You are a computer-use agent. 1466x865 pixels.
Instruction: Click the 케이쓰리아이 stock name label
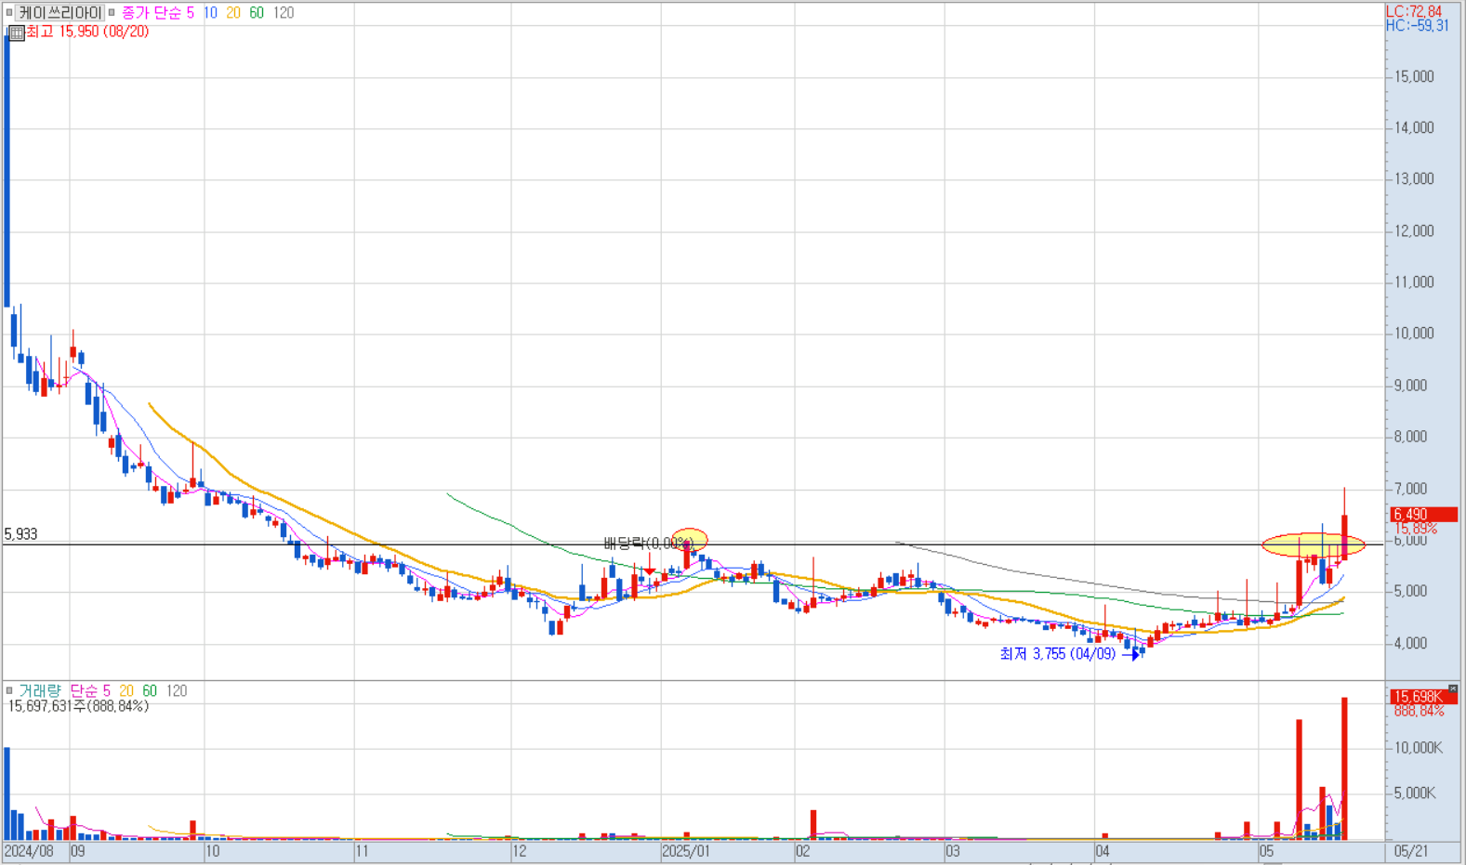59,13
